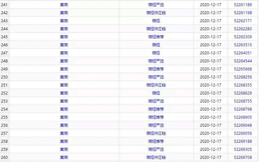Click 薇娅供应链 trademark in row 242
This screenshot has width=259, height=162.
click(x=156, y=13)
